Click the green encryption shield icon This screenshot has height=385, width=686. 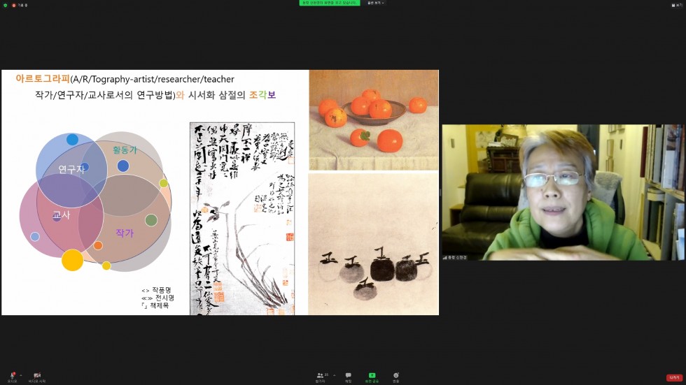[x=6, y=5]
